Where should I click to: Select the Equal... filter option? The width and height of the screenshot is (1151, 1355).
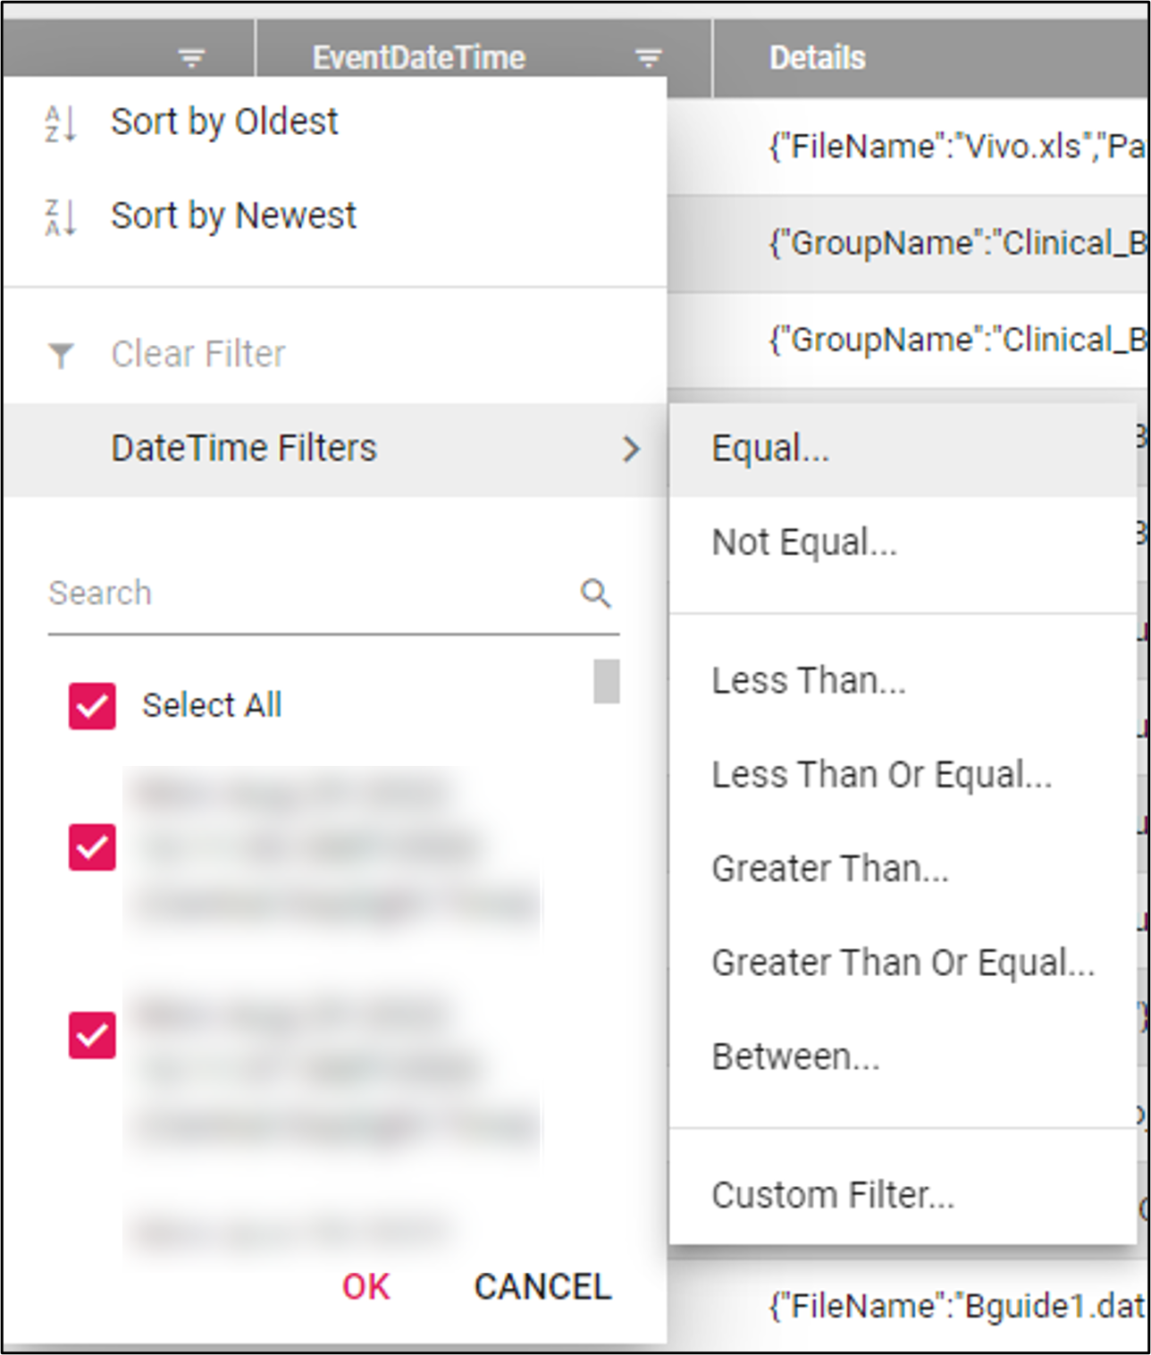[769, 450]
